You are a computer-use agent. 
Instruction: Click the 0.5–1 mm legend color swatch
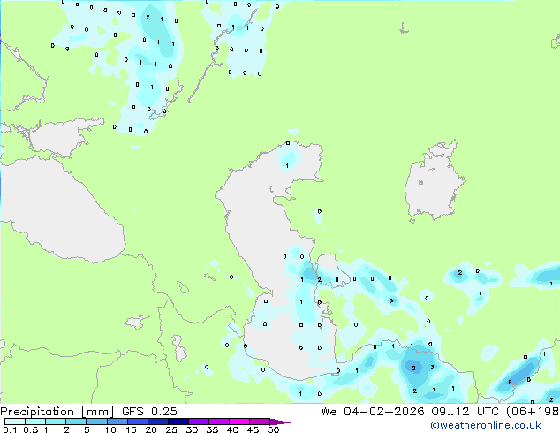click(x=35, y=422)
